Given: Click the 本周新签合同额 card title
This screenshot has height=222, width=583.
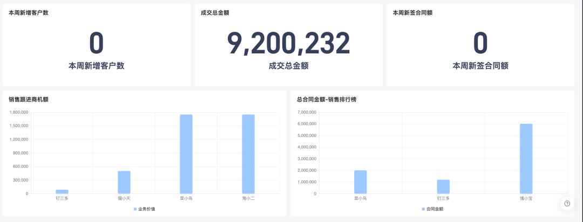Looking at the screenshot, I should coord(412,12).
